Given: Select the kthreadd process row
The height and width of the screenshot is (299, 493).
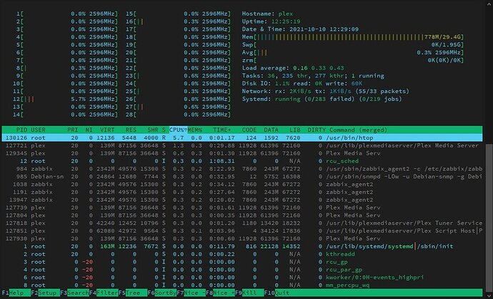Looking at the screenshot, I should [242, 254].
